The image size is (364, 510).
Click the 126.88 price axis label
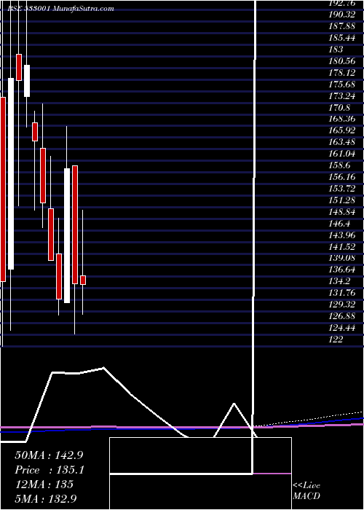pyautogui.click(x=342, y=316)
